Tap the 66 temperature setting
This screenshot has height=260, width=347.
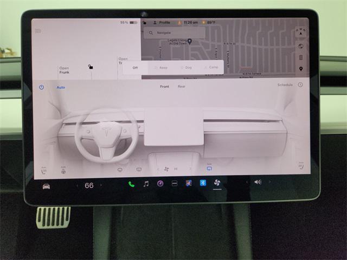(89, 185)
